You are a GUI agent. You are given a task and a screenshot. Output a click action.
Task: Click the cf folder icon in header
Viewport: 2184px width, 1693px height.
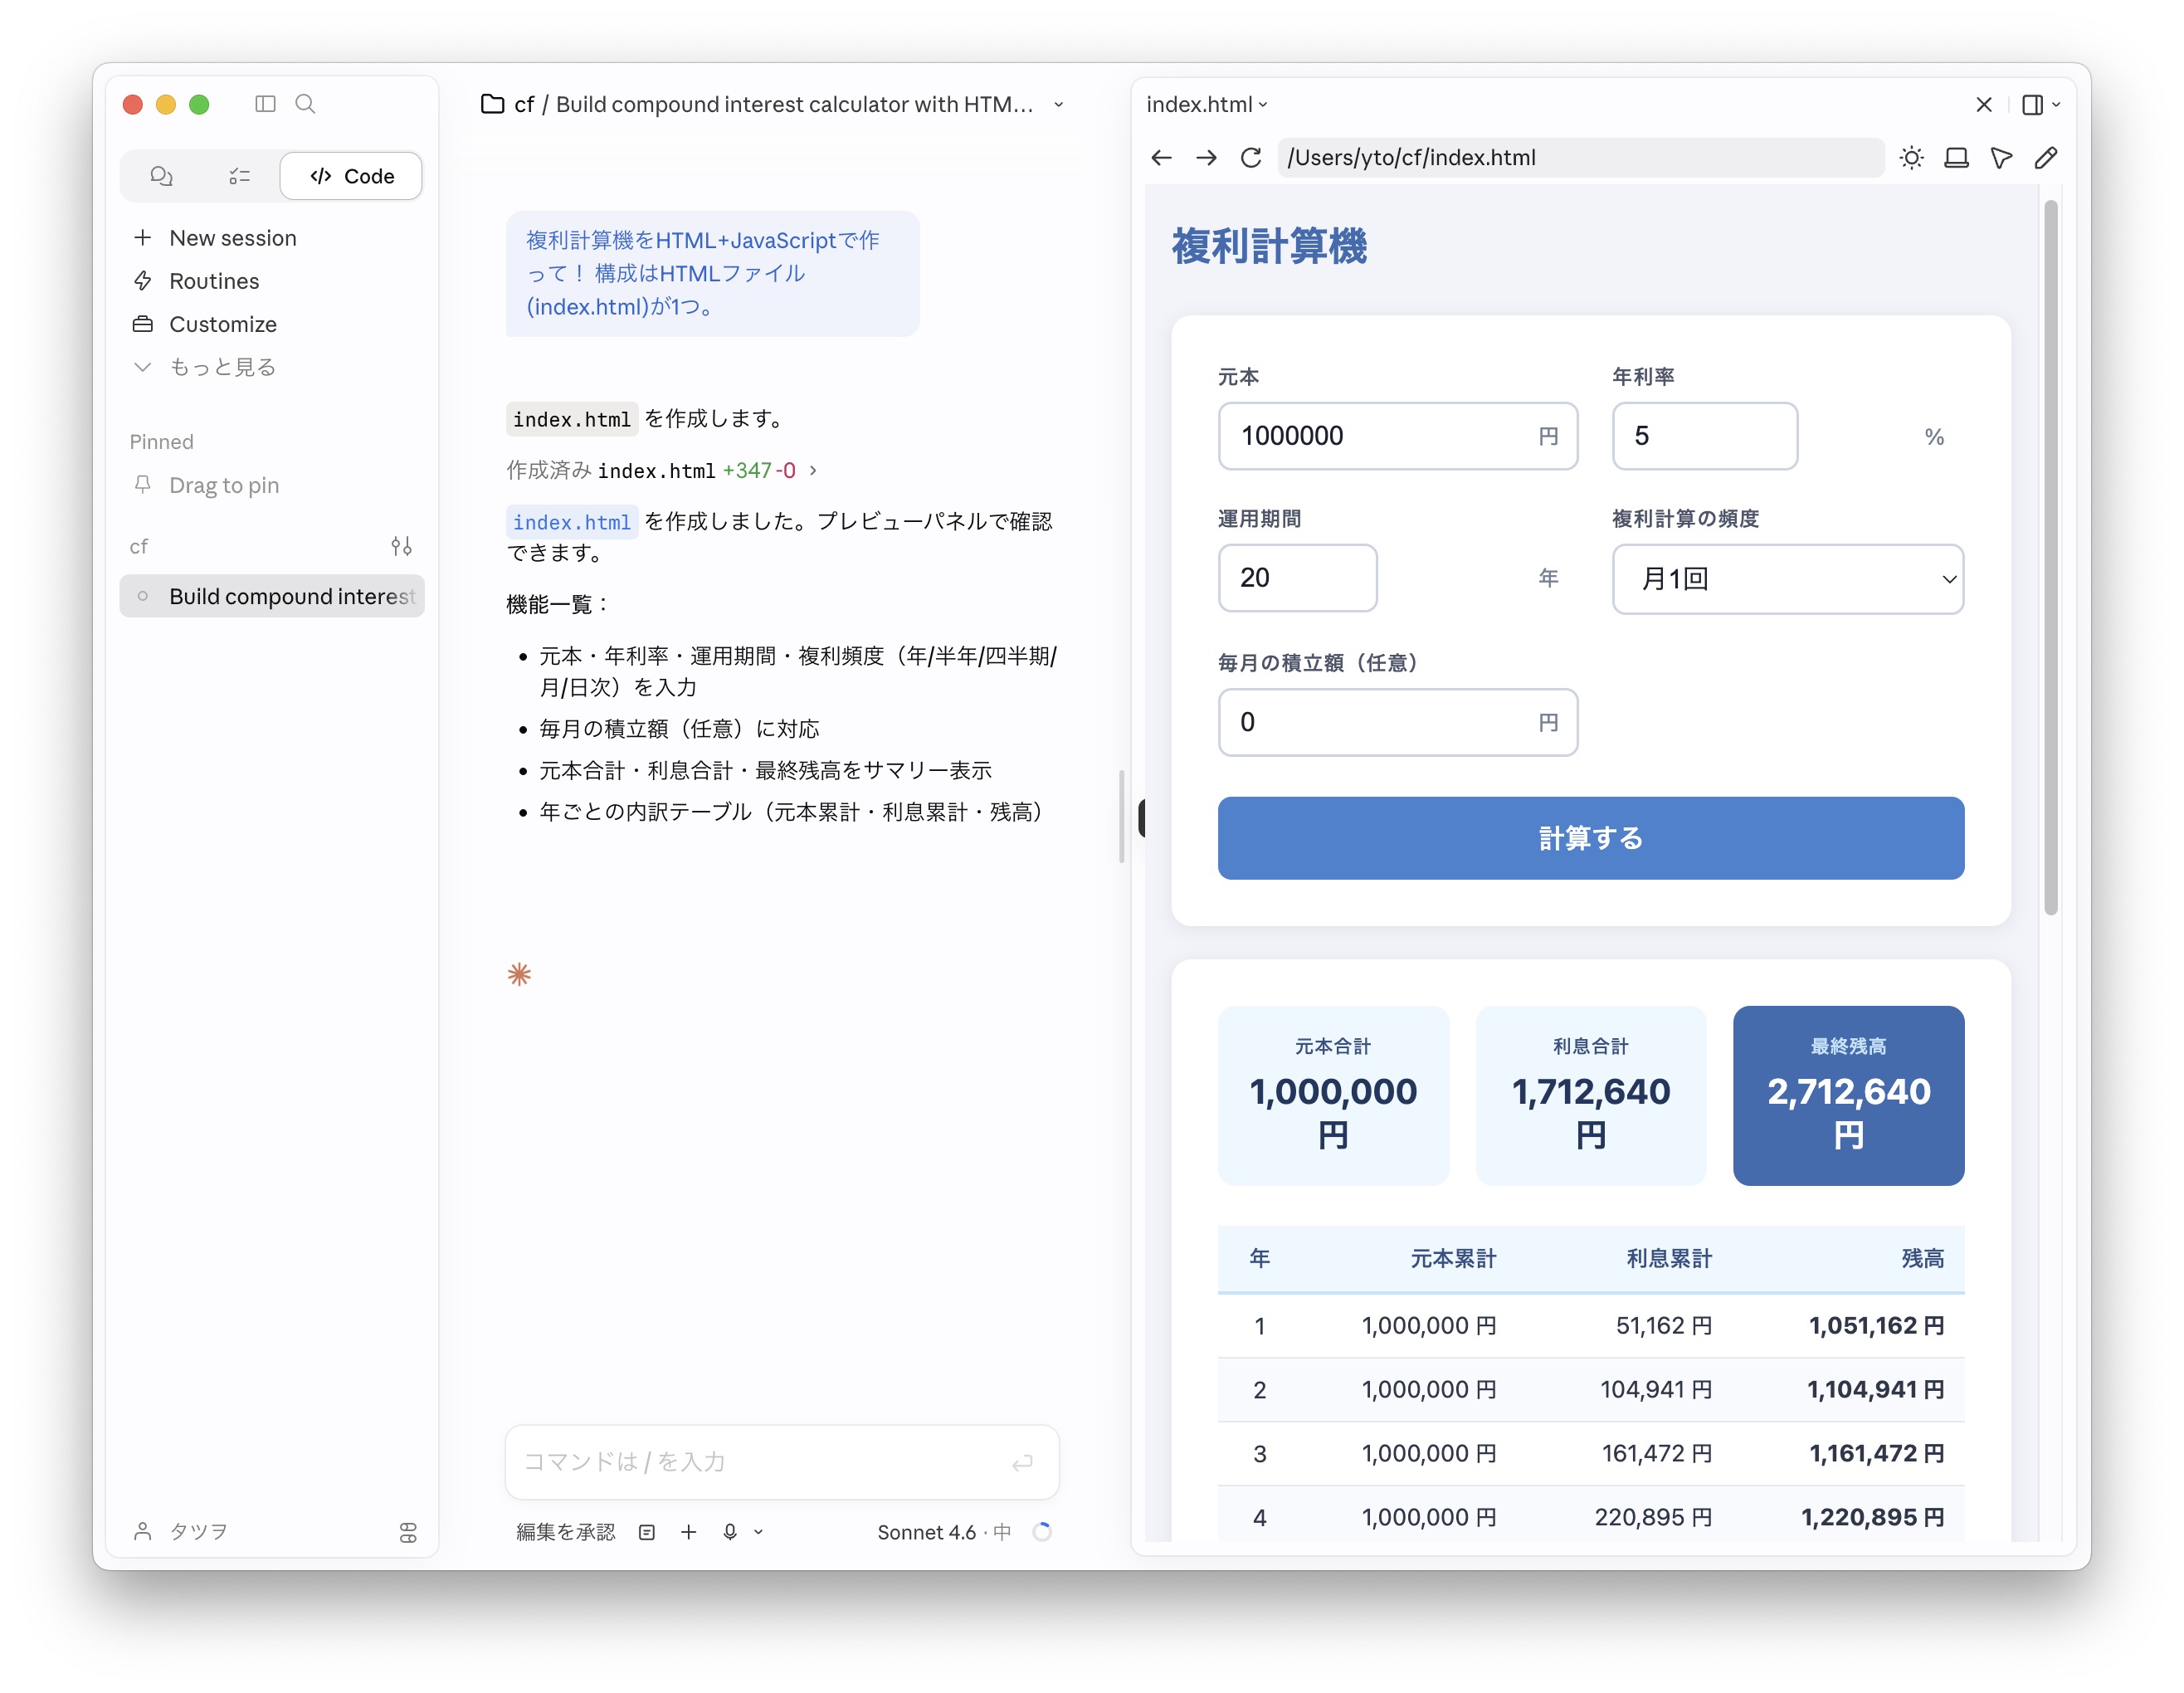[x=493, y=104]
